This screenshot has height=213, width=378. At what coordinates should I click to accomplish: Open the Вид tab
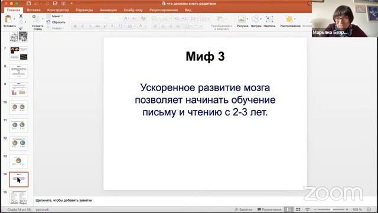coord(188,10)
